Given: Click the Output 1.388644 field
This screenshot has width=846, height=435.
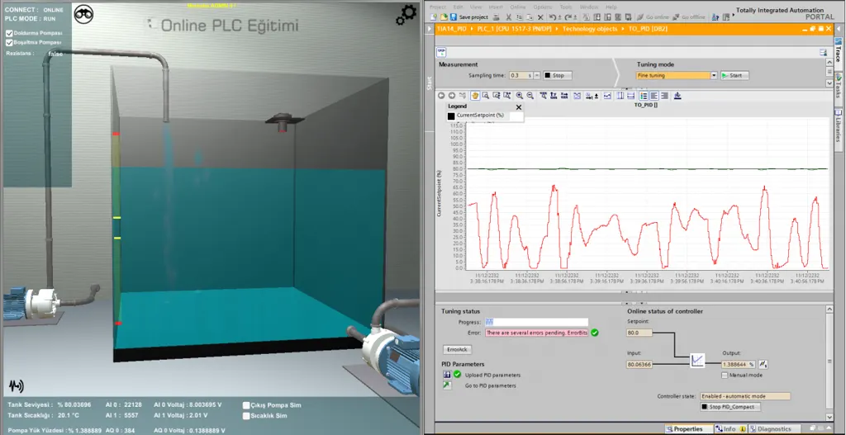Looking at the screenshot, I should pyautogui.click(x=739, y=364).
